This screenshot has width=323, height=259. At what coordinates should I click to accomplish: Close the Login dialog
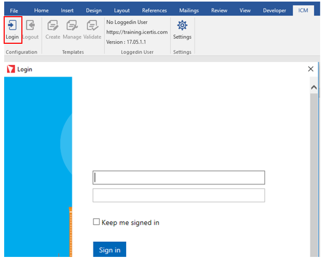click(x=311, y=69)
